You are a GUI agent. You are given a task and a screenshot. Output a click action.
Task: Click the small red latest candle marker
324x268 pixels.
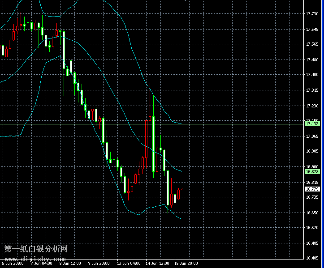point(182,189)
